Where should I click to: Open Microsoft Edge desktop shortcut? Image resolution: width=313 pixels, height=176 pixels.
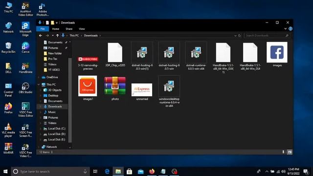coord(25,29)
